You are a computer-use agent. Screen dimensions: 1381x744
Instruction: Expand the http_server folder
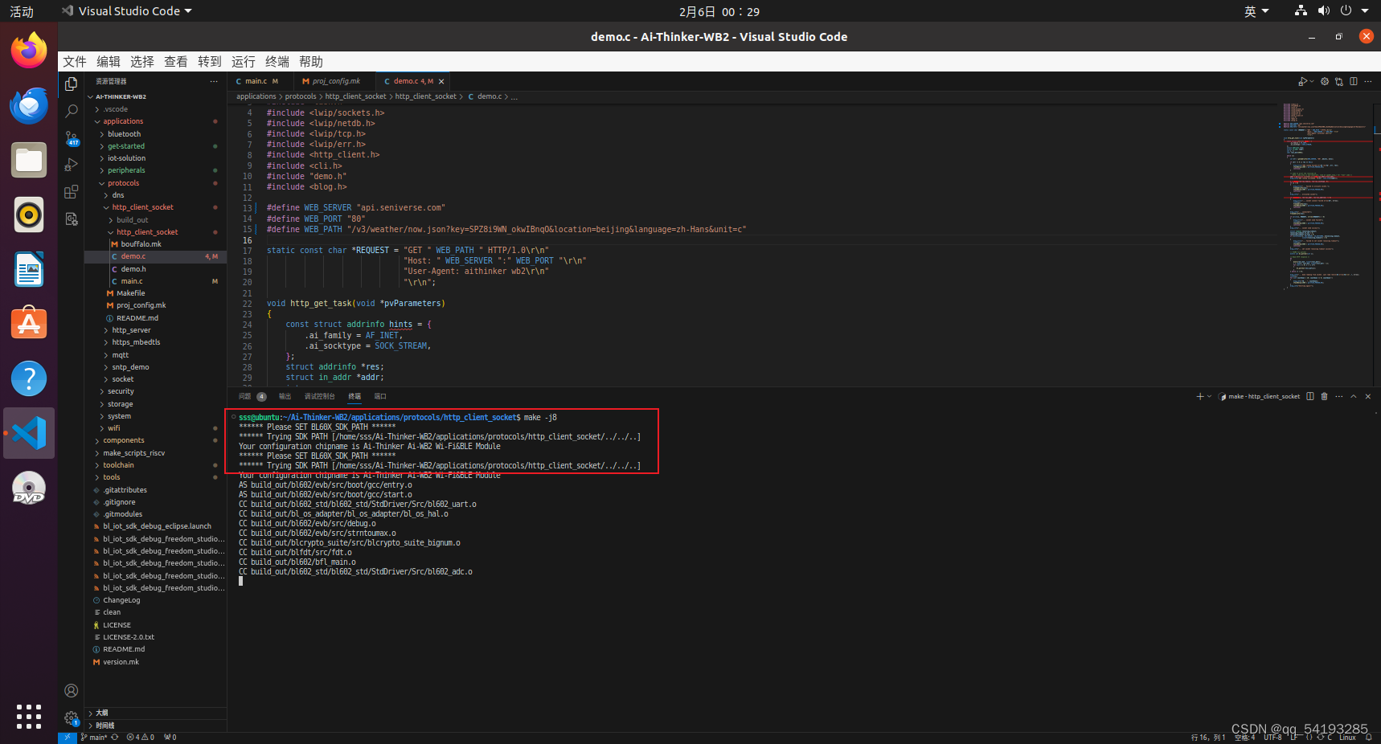(155, 330)
